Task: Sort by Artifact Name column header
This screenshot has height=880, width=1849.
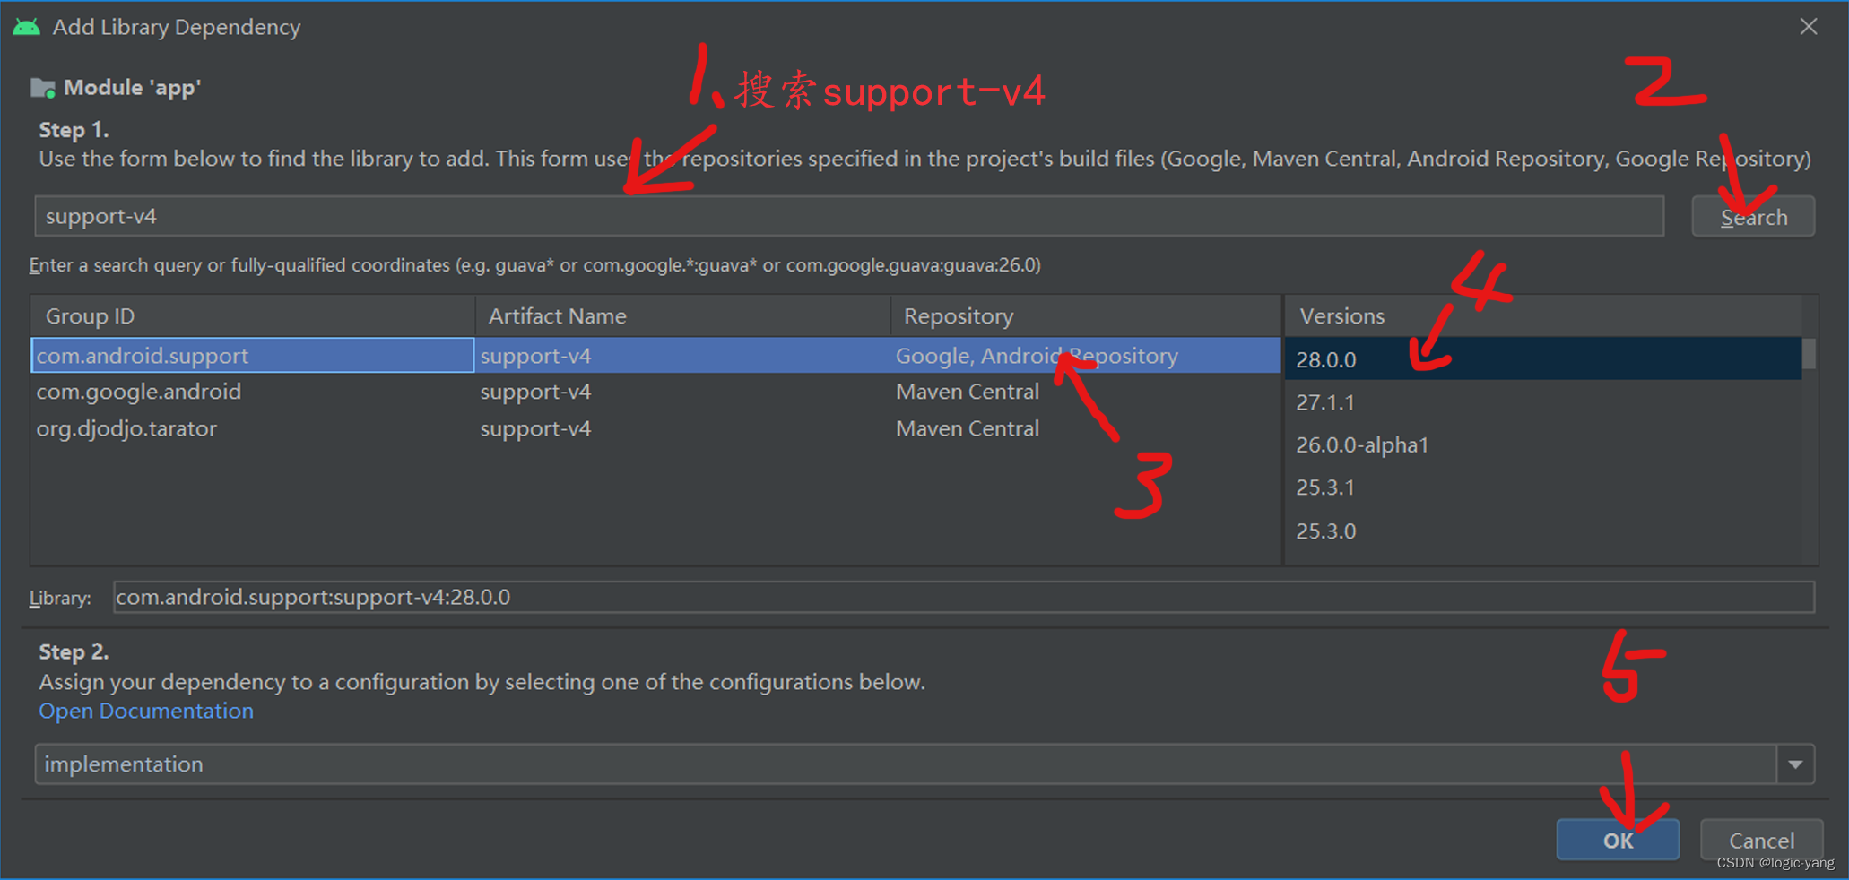Action: pyautogui.click(x=682, y=315)
